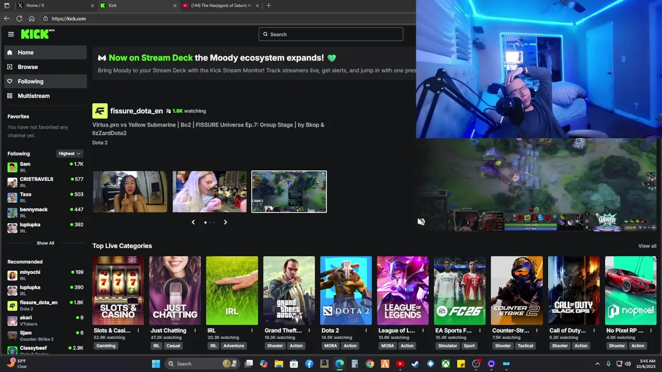Open bennymack channel in Following list
This screenshot has width=662, height=372.
[46, 212]
